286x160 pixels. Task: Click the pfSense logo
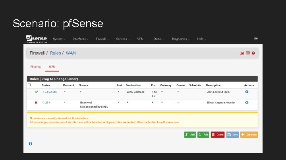[36, 39]
